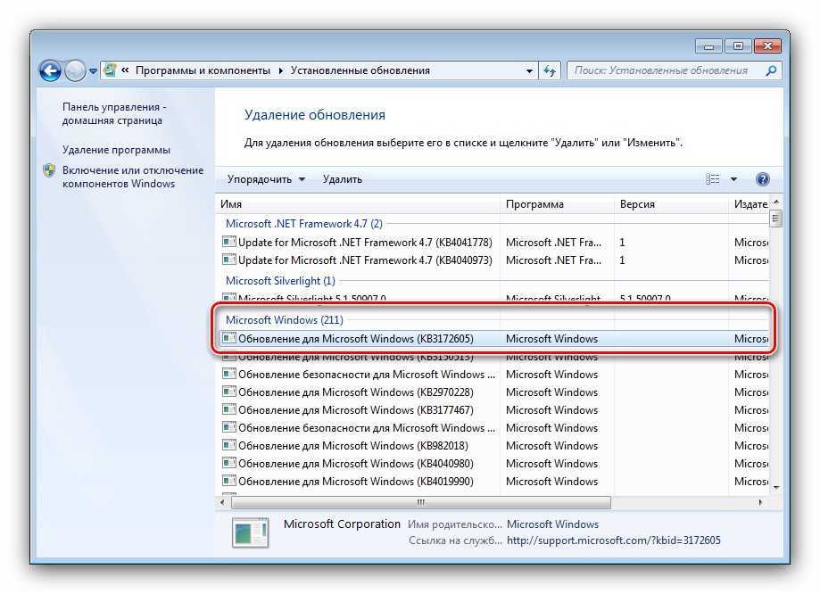Open Удаление программы link
The height and width of the screenshot is (594, 820).
click(x=116, y=150)
